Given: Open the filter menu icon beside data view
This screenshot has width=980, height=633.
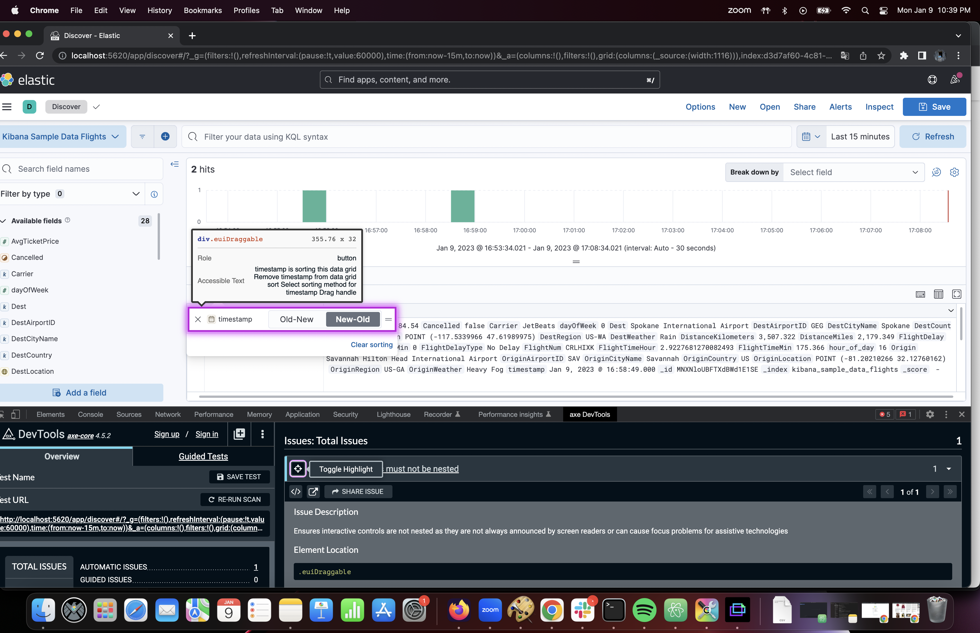Looking at the screenshot, I should (142, 137).
